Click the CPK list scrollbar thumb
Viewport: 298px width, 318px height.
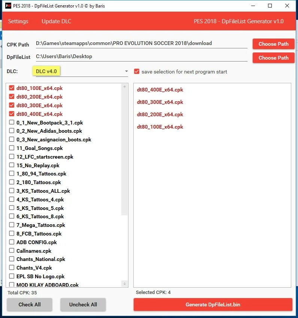tap(125, 153)
